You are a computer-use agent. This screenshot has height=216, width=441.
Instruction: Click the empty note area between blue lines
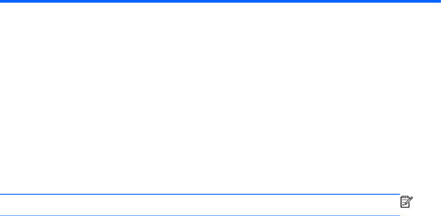200,205
